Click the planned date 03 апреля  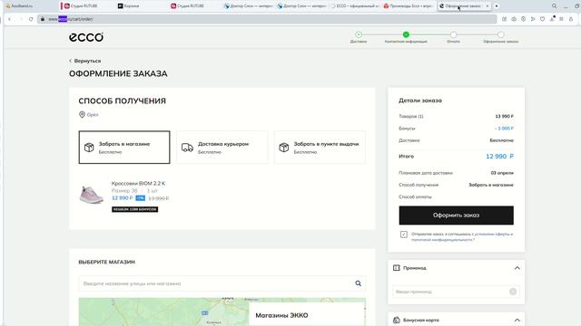pyautogui.click(x=502, y=173)
